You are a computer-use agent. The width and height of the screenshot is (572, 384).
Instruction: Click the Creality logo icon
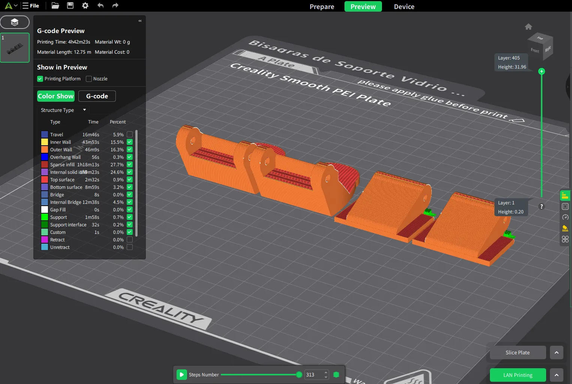tap(8, 6)
